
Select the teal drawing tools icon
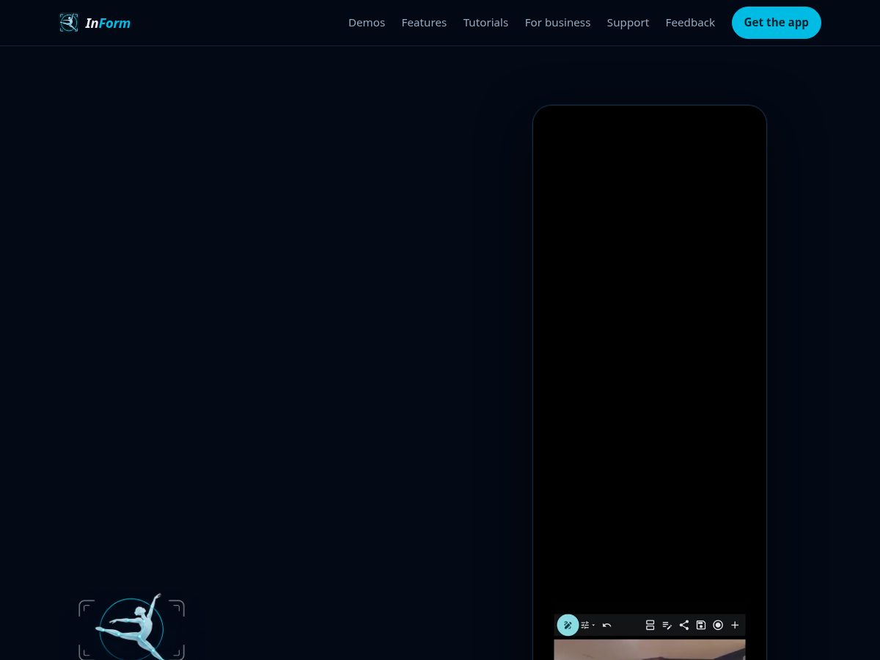click(x=568, y=625)
